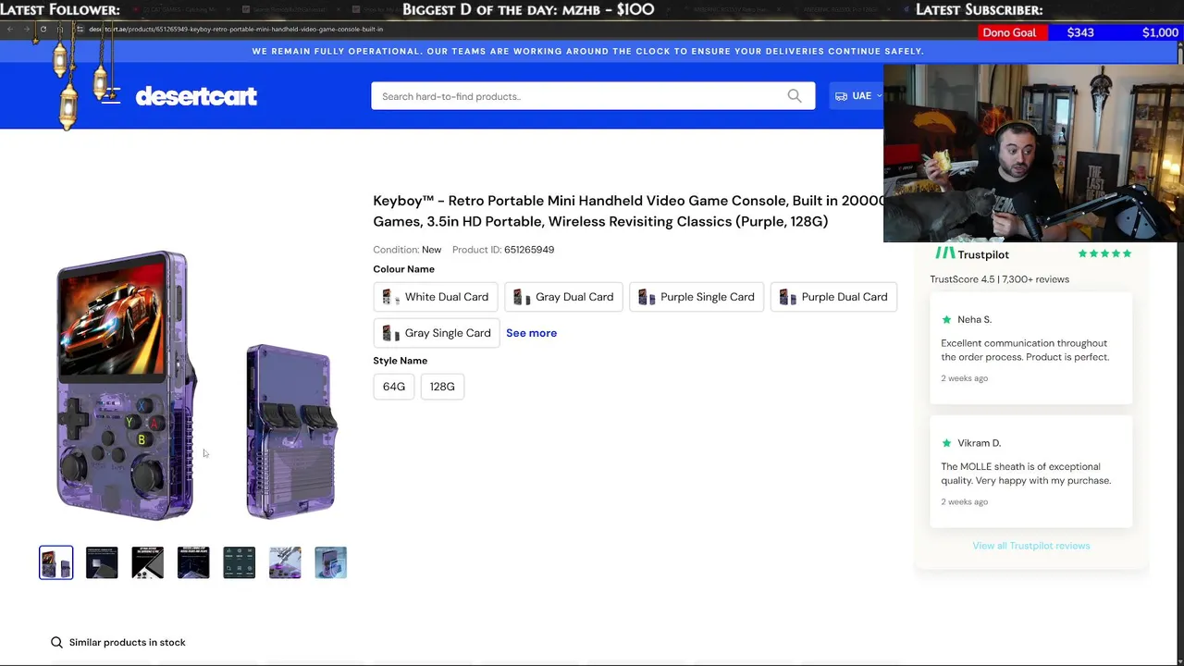1184x666 pixels.
Task: Choose the 128G style option
Action: (442, 387)
